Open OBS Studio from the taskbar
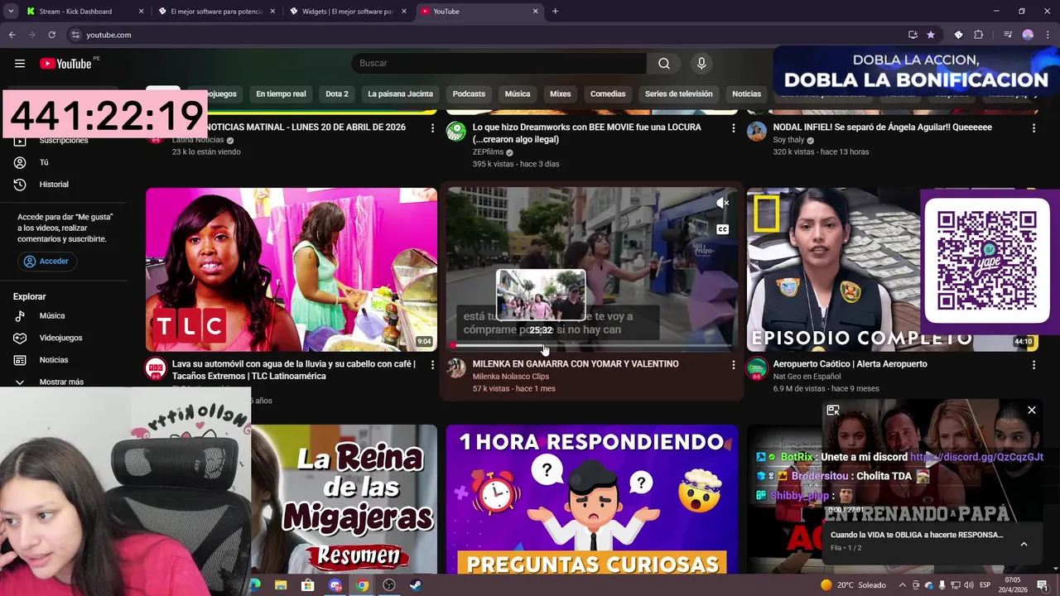Viewport: 1060px width, 596px height. pos(389,585)
